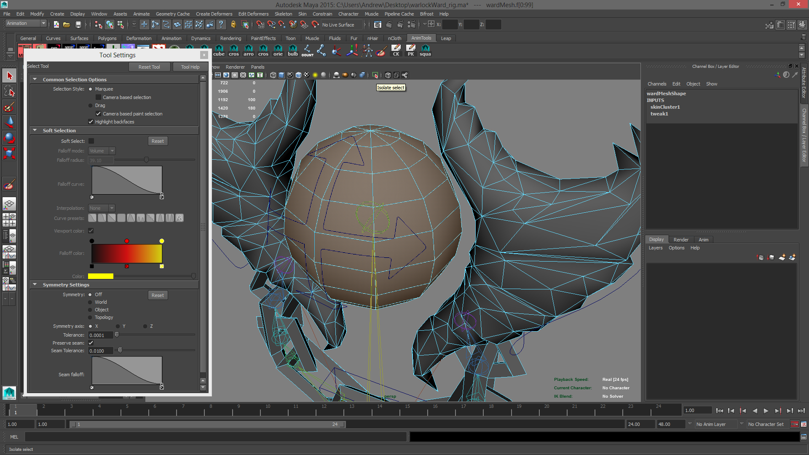Switch to the Polygons shelf tab

[107, 38]
